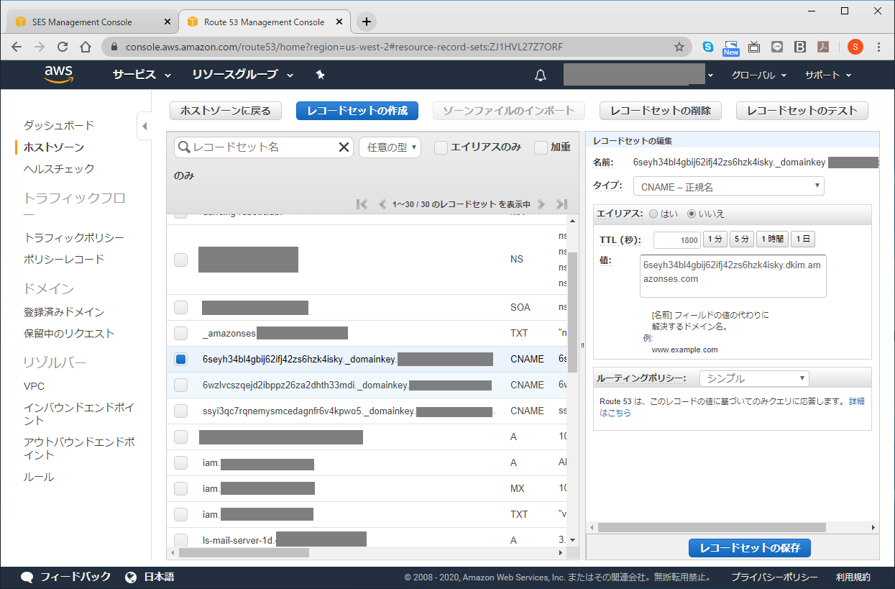Select エイリアス はい radio button

point(653,214)
